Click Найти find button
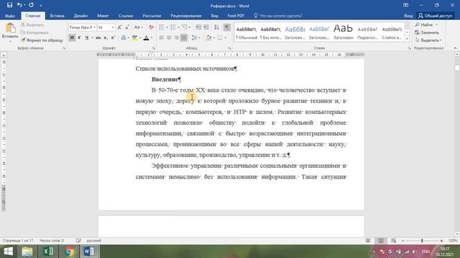Screen dimensions: 460x258 tap(424, 25)
